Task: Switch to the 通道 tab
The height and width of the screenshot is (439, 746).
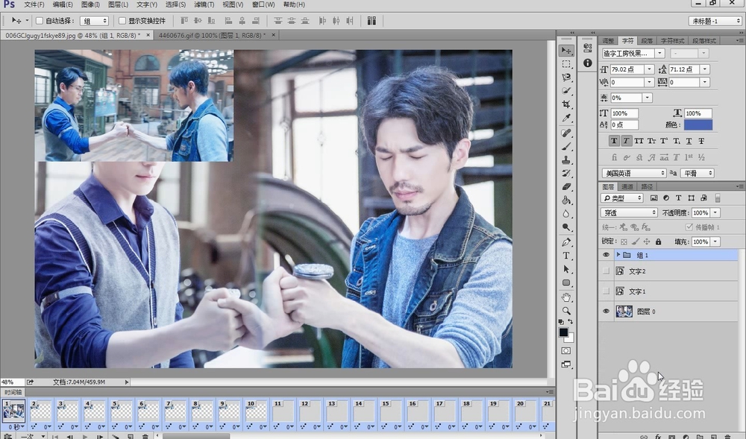Action: [x=627, y=187]
